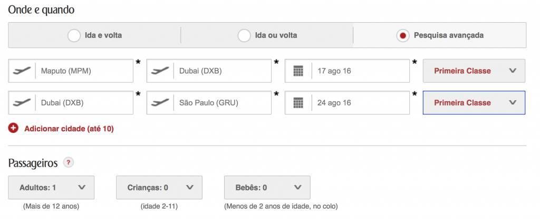Click Passageiros help question mark icon
The image size is (540, 221).
(68, 162)
